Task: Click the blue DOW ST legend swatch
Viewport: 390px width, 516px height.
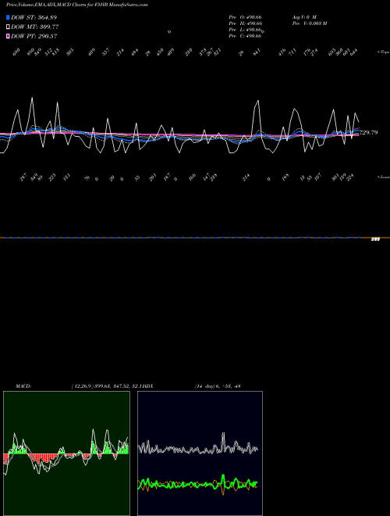Action: pos(8,17)
